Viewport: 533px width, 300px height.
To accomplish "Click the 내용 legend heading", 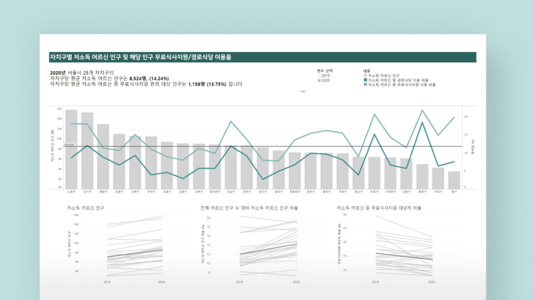I will click(366, 70).
